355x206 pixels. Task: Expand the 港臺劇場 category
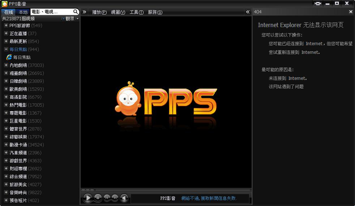pos(6,73)
